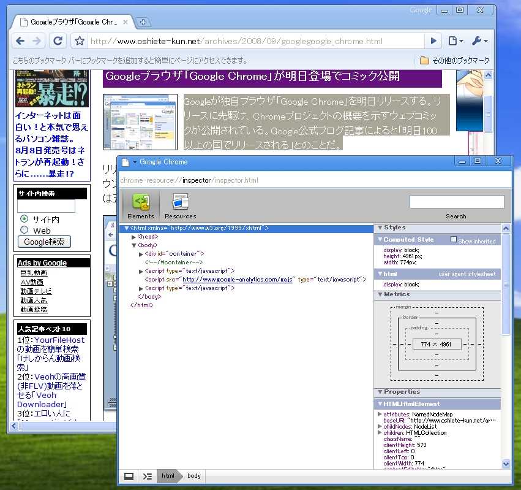This screenshot has width=521, height=490.
Task: Minimize the inspector window
Action: (x=462, y=161)
